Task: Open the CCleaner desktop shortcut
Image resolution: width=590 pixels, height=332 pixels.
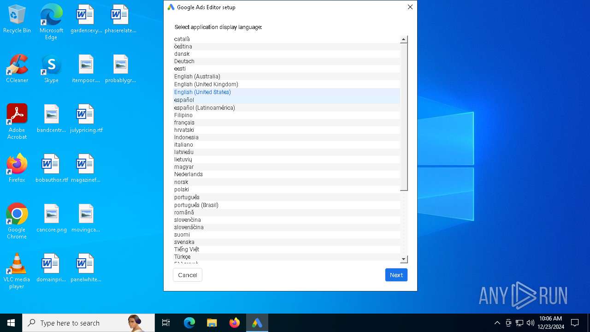Action: pos(17,69)
